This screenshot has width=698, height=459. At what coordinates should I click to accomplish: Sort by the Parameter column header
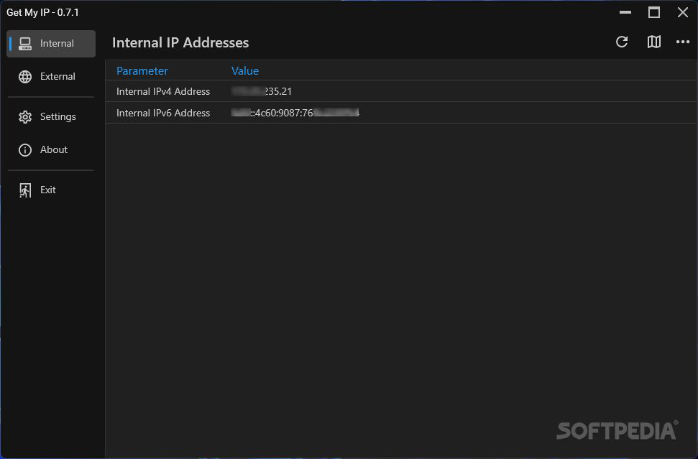point(142,70)
